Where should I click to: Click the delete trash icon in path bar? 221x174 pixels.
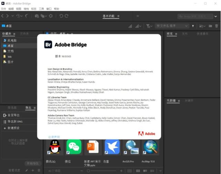click(x=217, y=26)
